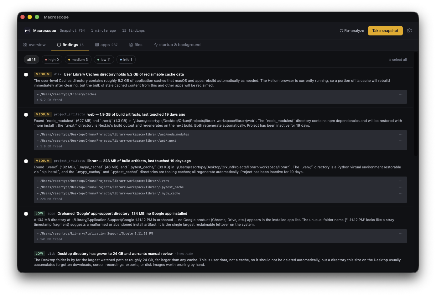Check the librarr build artifacts finding

[x=26, y=161]
